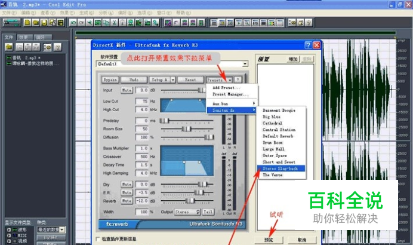Click the Undo button in reverb plugin
This screenshot has height=245, width=413.
tap(134, 79)
